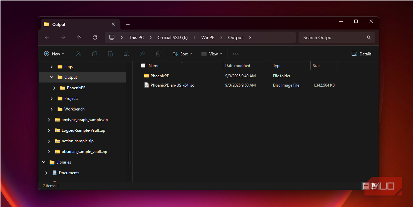This screenshot has width=413, height=207.
Task: Collapse the Output folder in tree
Action: click(51, 77)
